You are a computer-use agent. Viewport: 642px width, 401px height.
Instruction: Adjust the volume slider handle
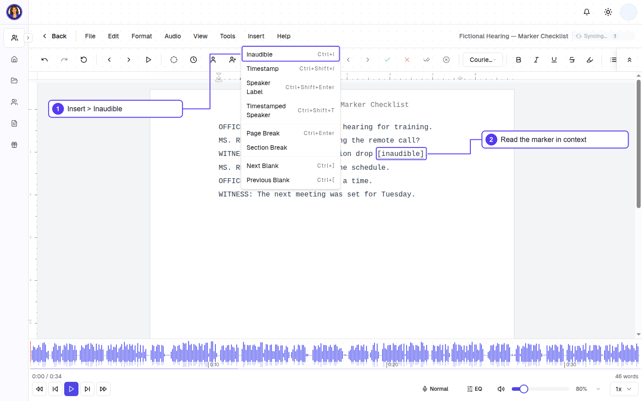524,389
